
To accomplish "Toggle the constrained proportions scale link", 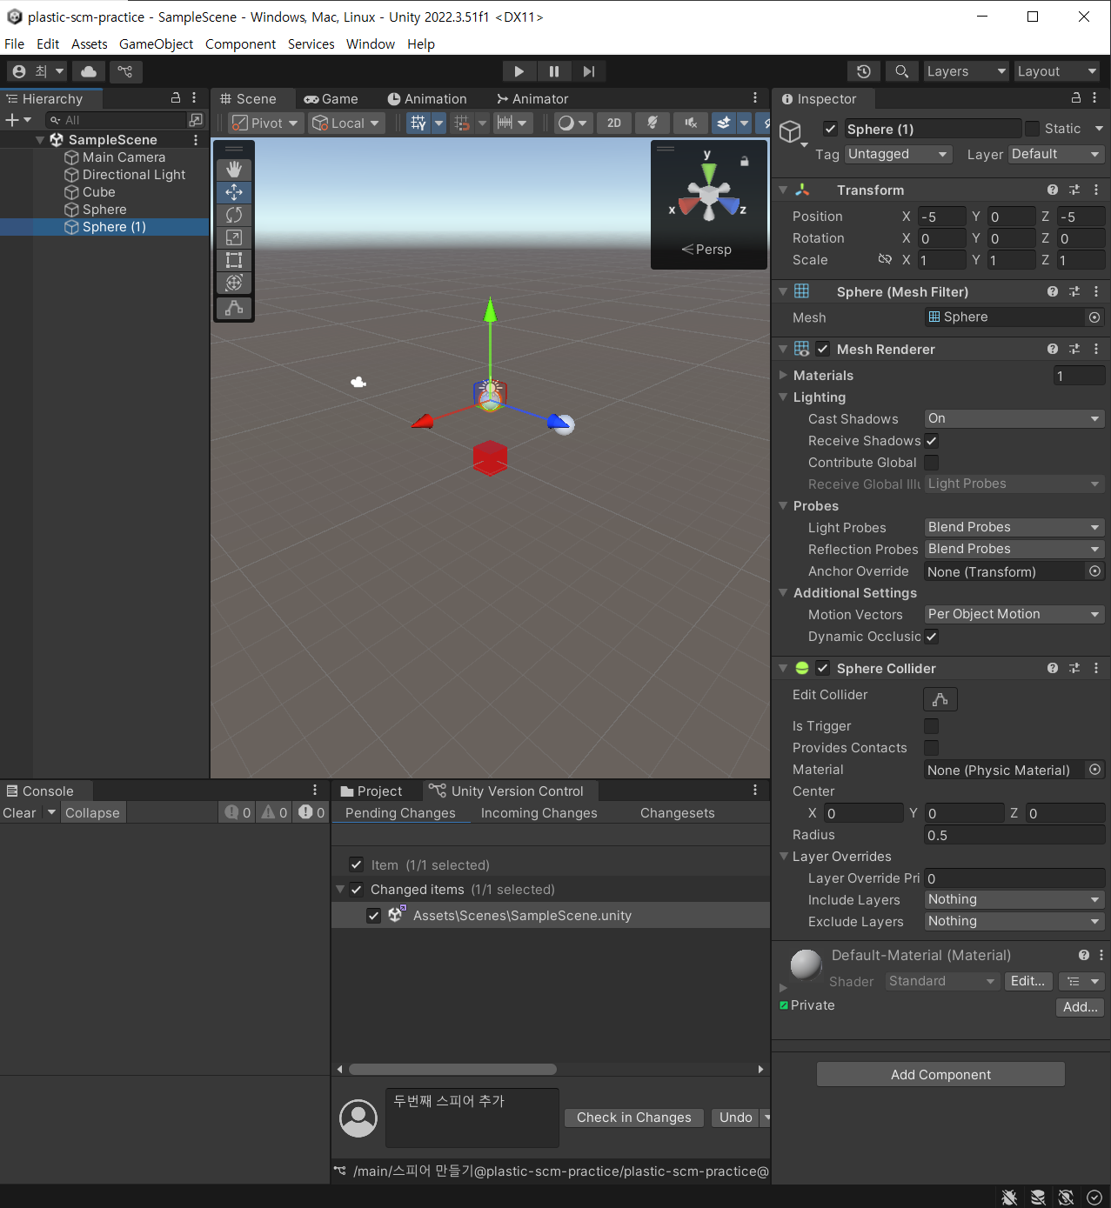I will click(885, 259).
